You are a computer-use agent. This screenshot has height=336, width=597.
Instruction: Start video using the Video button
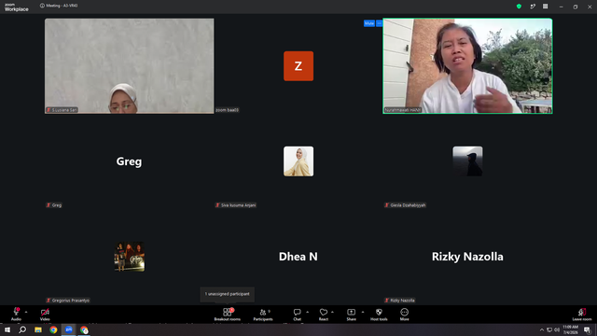click(45, 314)
